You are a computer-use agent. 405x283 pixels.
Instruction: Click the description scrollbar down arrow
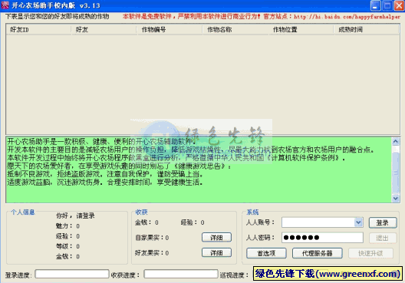point(396,199)
